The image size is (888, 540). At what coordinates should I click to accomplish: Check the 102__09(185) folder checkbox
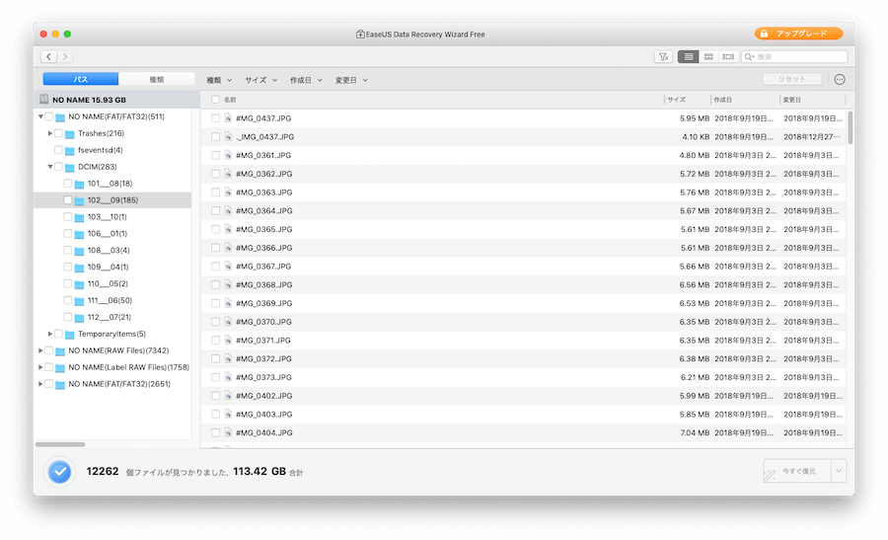[x=68, y=200]
